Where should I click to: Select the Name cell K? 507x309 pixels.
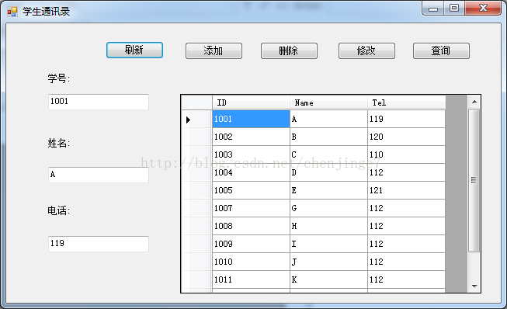pyautogui.click(x=329, y=279)
